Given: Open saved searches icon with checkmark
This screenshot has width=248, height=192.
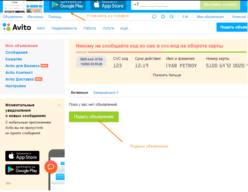Looking at the screenshot, I should (172, 17).
